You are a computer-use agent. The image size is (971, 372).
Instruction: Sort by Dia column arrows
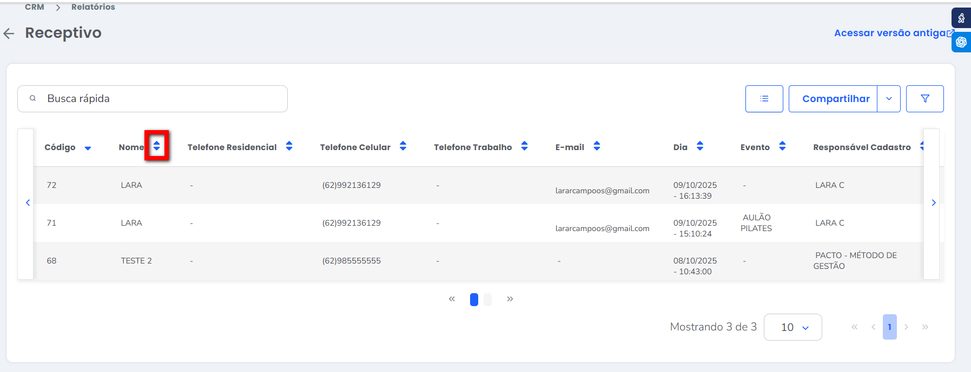700,146
